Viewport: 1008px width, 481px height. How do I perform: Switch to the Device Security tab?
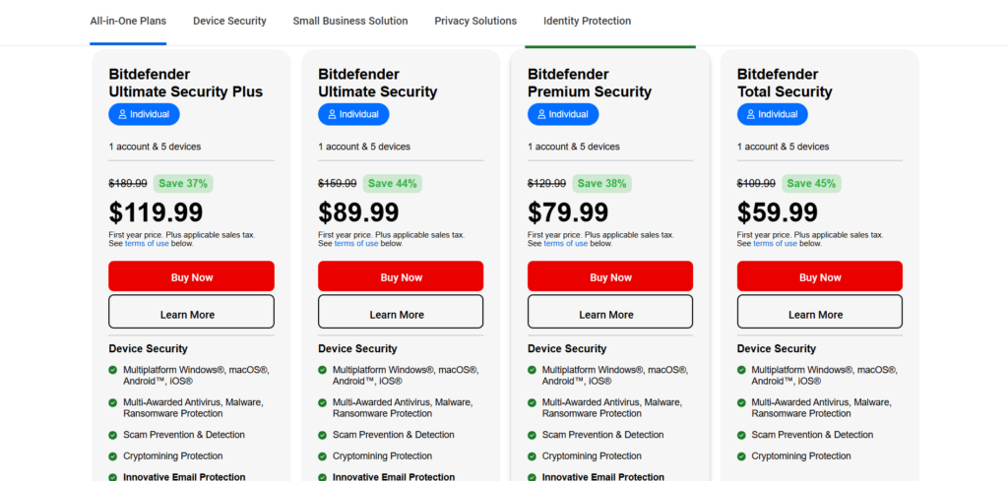[229, 21]
